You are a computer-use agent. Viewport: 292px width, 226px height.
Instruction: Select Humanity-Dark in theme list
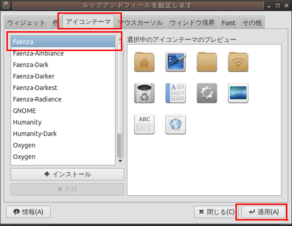(63, 134)
